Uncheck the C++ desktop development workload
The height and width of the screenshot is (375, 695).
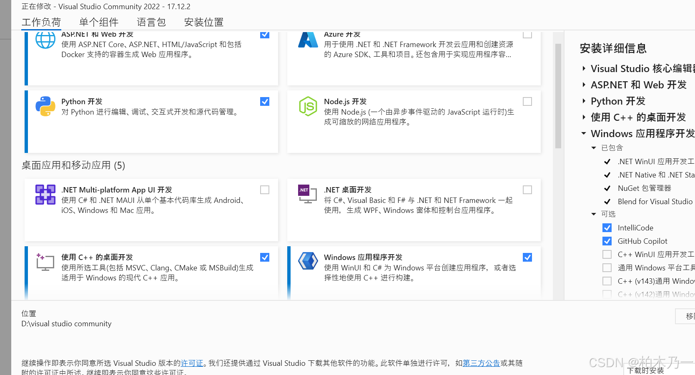(x=265, y=257)
